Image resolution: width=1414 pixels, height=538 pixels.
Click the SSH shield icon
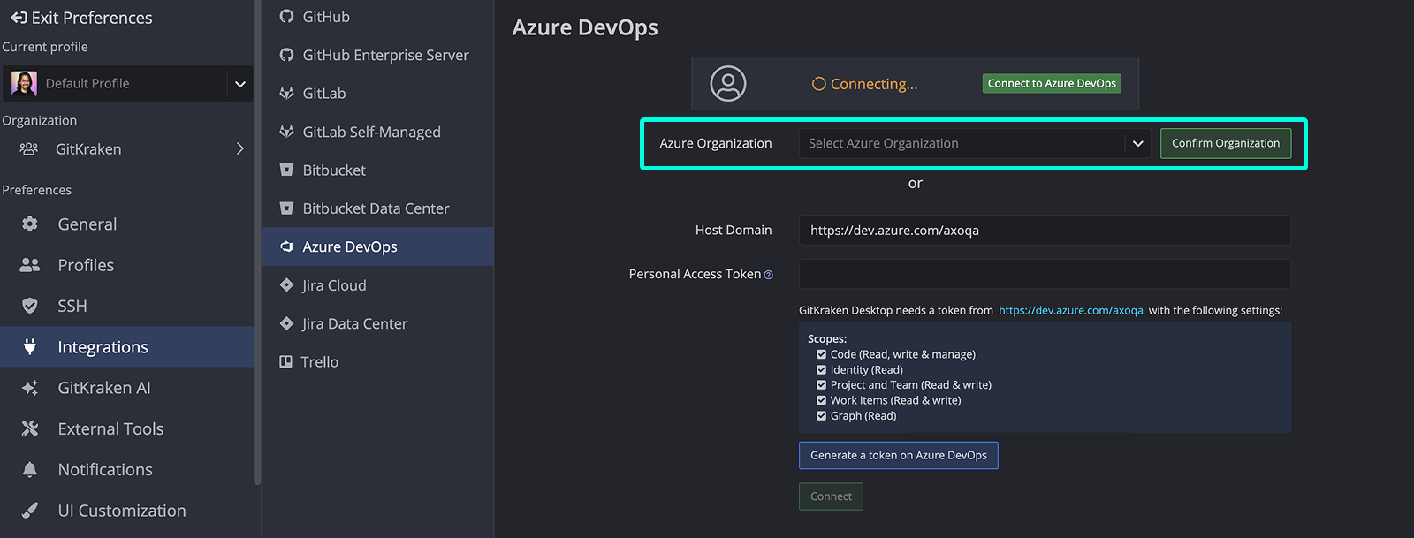(x=30, y=306)
